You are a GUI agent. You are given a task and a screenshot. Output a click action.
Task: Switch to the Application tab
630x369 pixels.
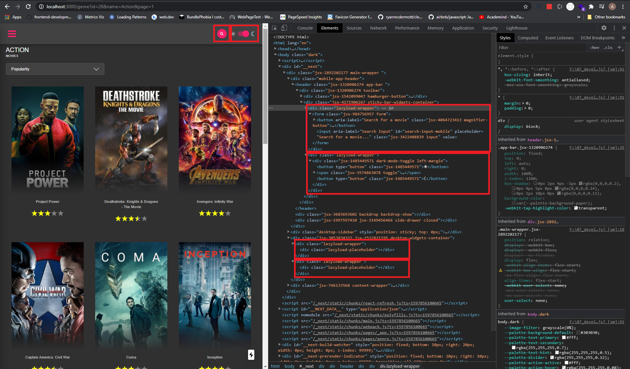click(x=463, y=28)
